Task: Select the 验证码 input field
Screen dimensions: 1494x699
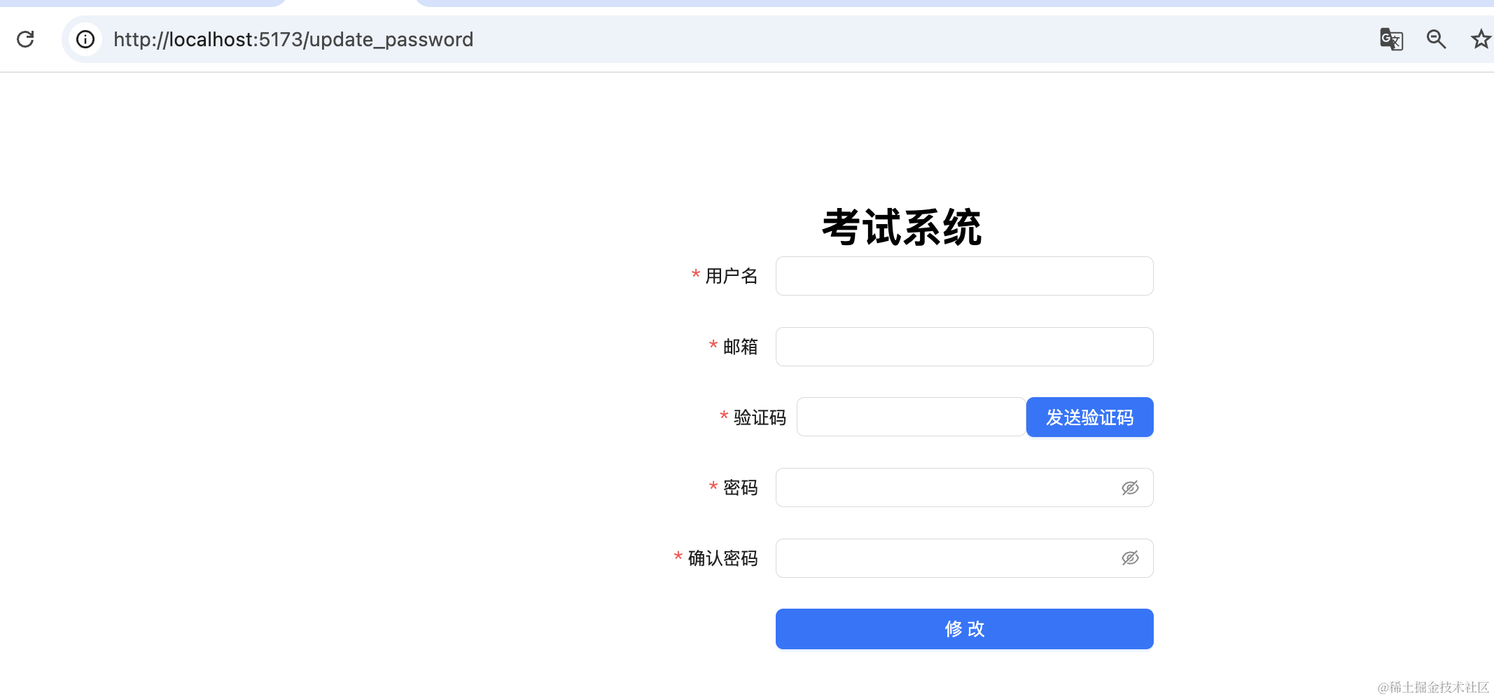Action: pos(910,417)
